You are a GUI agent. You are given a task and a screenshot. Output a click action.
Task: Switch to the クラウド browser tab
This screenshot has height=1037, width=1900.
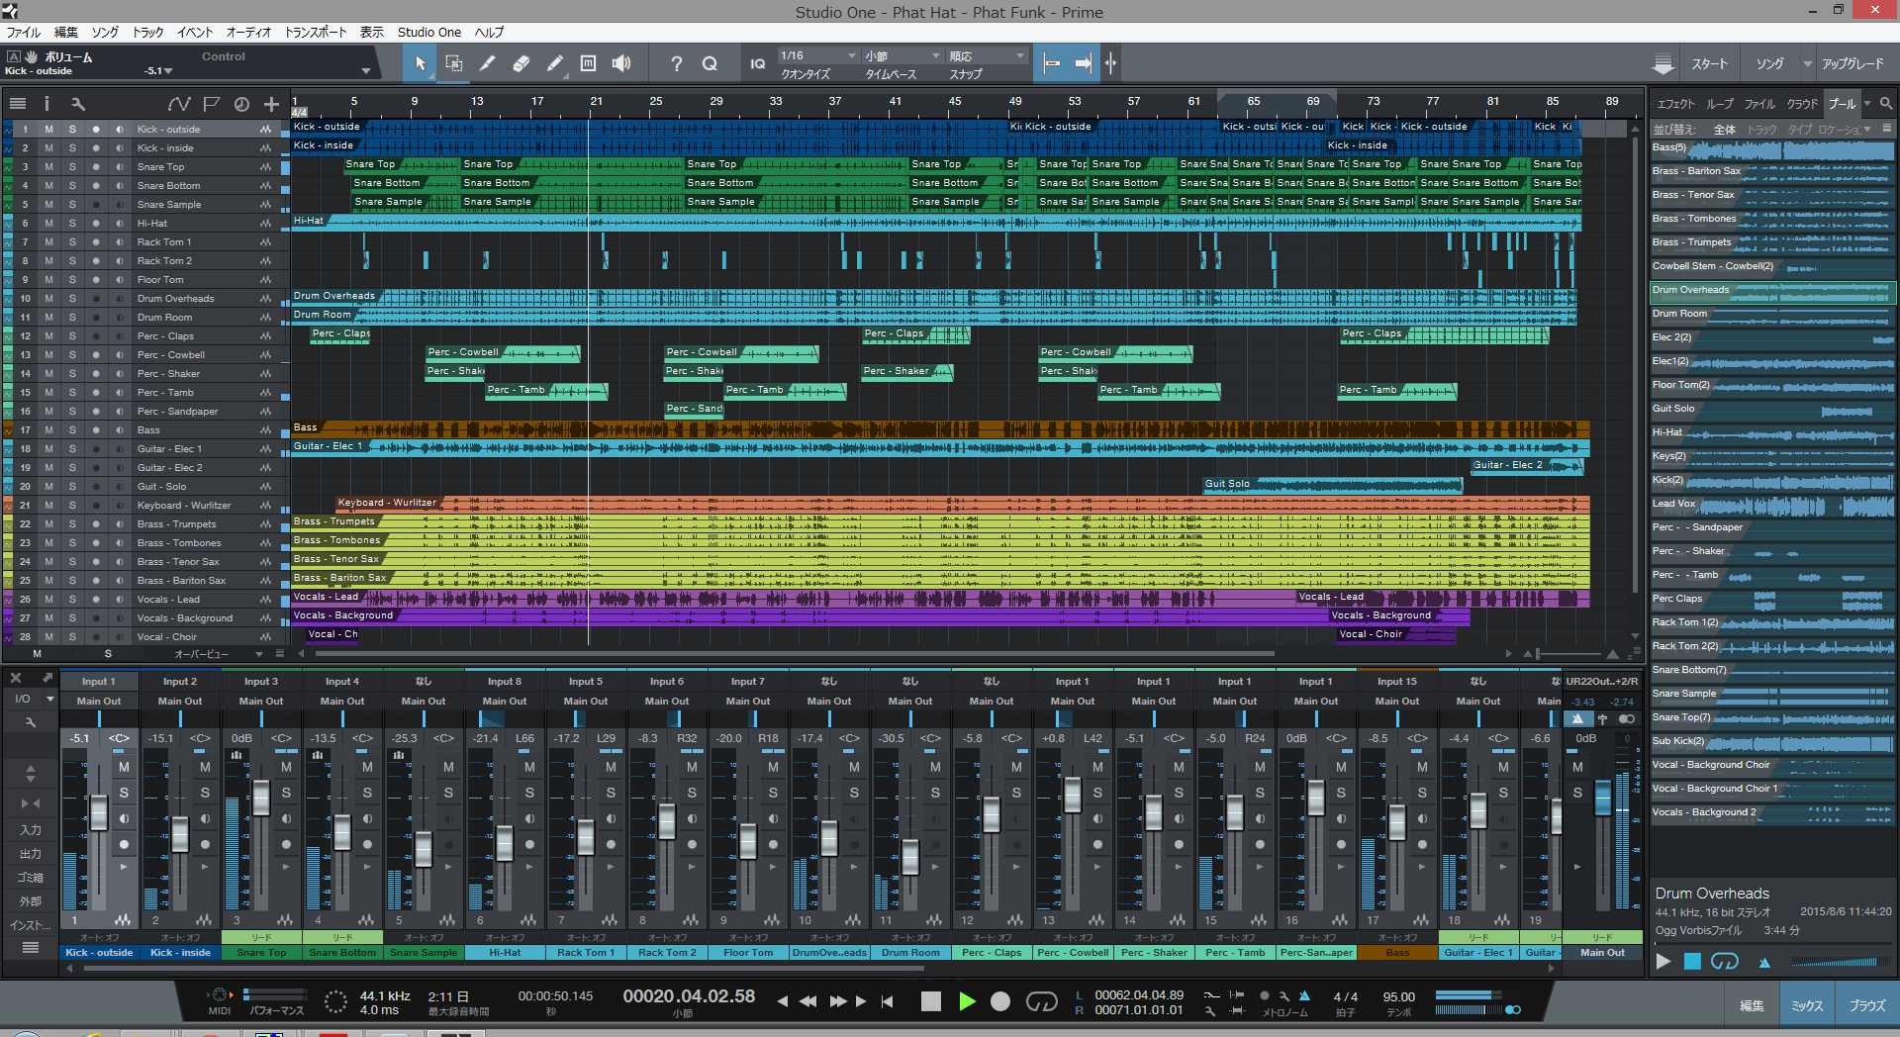click(x=1802, y=103)
